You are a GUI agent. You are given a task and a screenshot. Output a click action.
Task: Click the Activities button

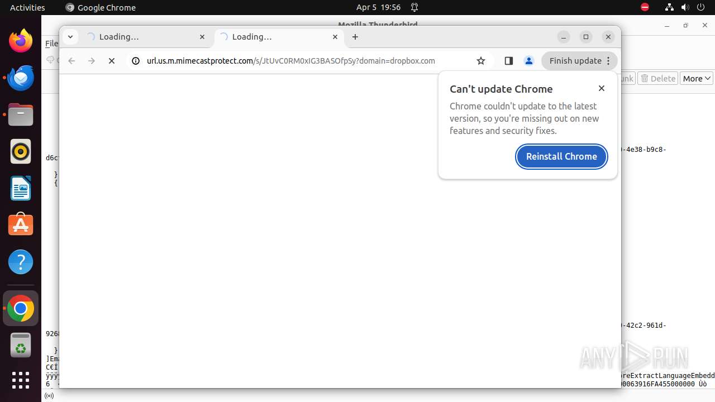(x=27, y=7)
